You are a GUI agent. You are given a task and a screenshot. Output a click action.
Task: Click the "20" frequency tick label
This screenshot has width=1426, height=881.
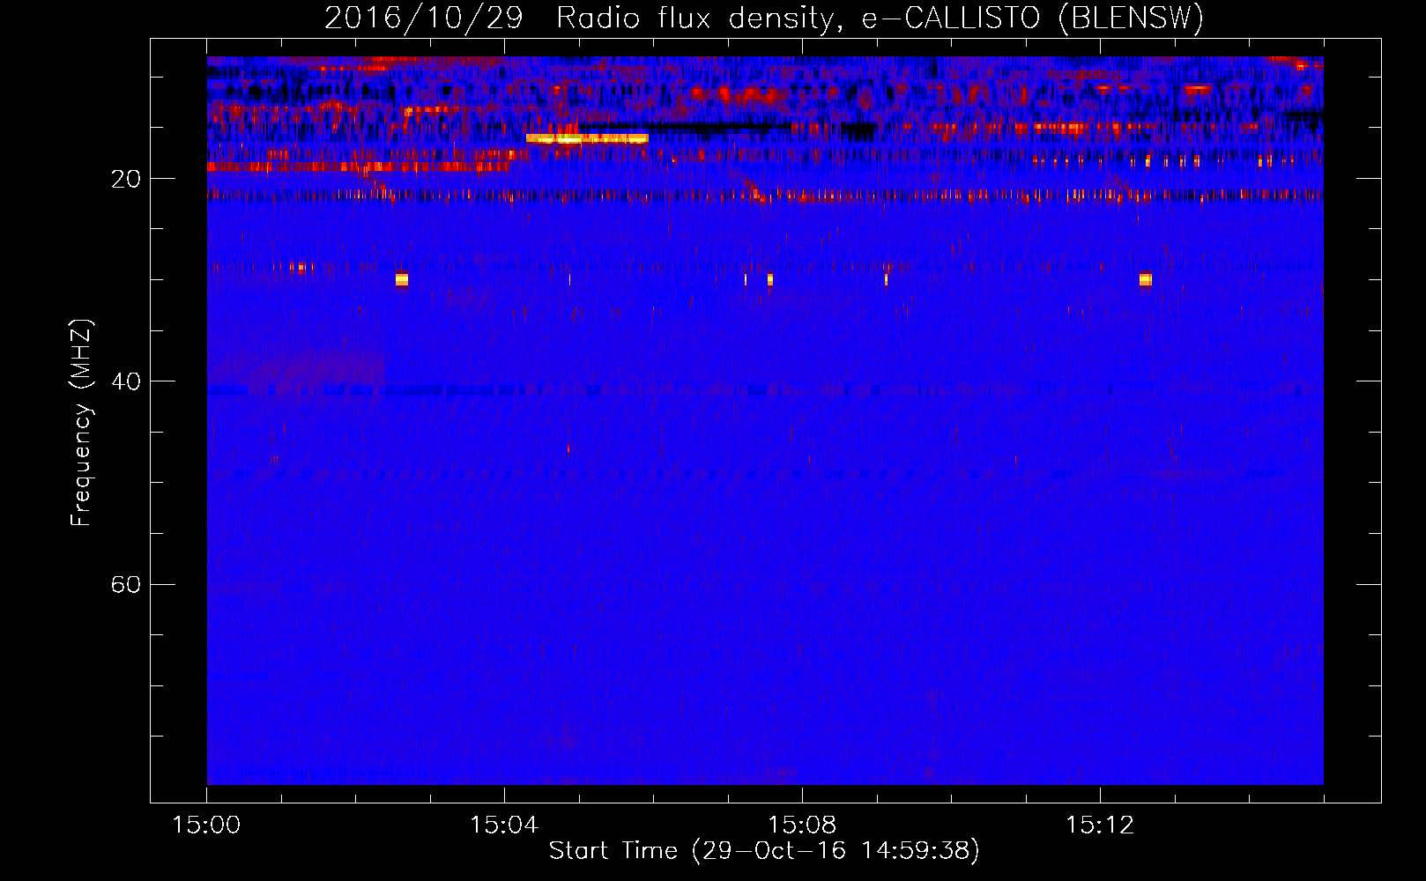click(x=126, y=179)
